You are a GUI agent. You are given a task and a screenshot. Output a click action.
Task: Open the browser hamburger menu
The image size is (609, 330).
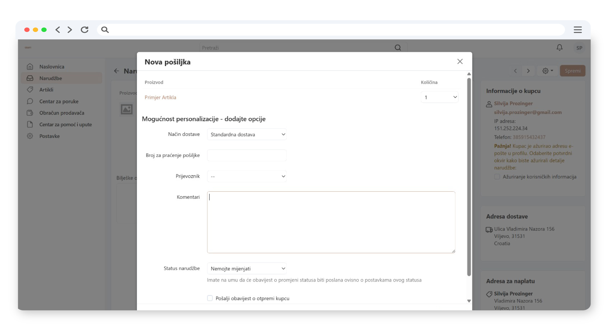click(x=577, y=30)
